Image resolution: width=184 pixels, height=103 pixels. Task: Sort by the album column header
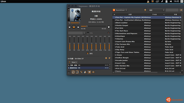(175, 15)
